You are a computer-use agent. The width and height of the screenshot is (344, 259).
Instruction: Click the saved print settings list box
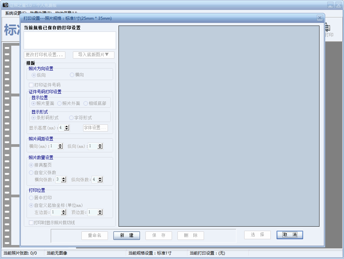(x=69, y=40)
